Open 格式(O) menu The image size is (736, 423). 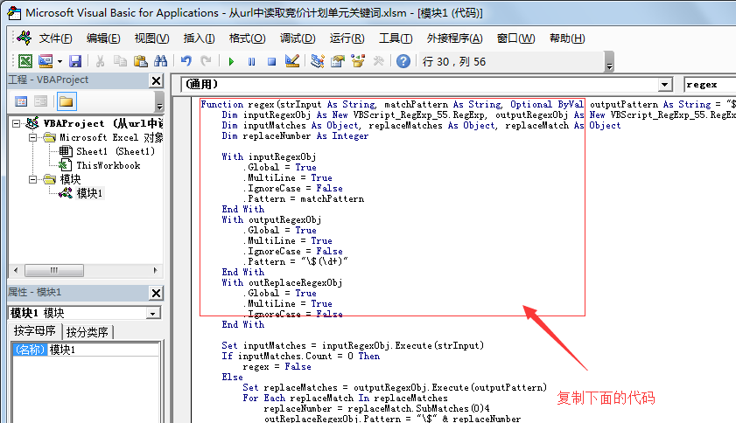pyautogui.click(x=248, y=38)
